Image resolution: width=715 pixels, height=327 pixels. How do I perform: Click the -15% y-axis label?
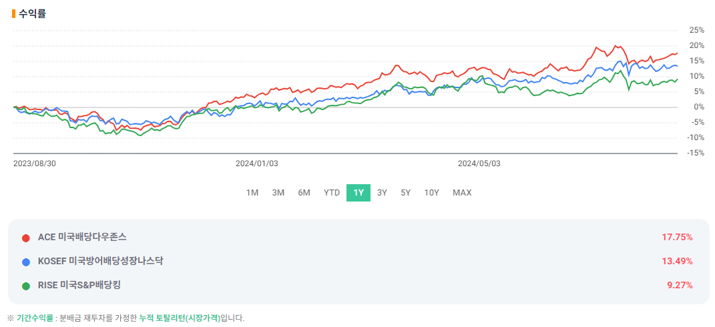pyautogui.click(x=695, y=153)
